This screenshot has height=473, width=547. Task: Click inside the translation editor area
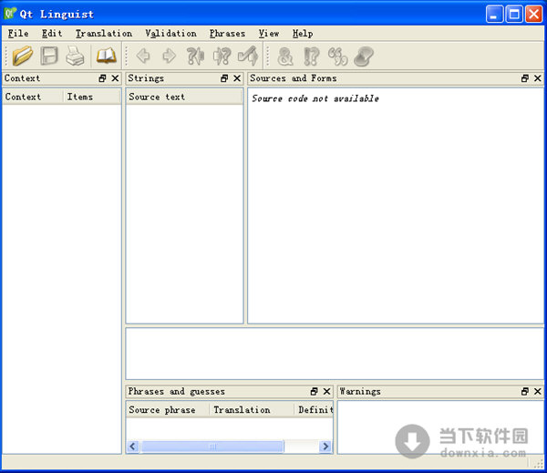[335, 354]
